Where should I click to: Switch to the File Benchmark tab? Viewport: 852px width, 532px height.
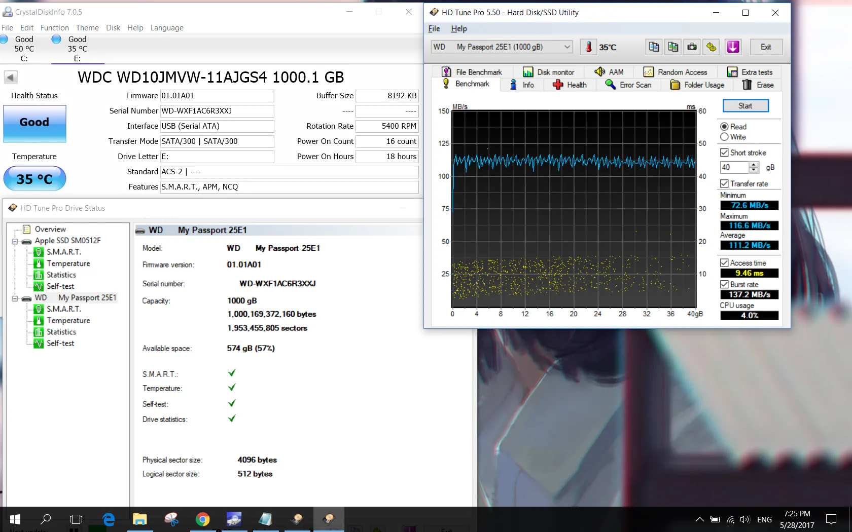(x=472, y=72)
